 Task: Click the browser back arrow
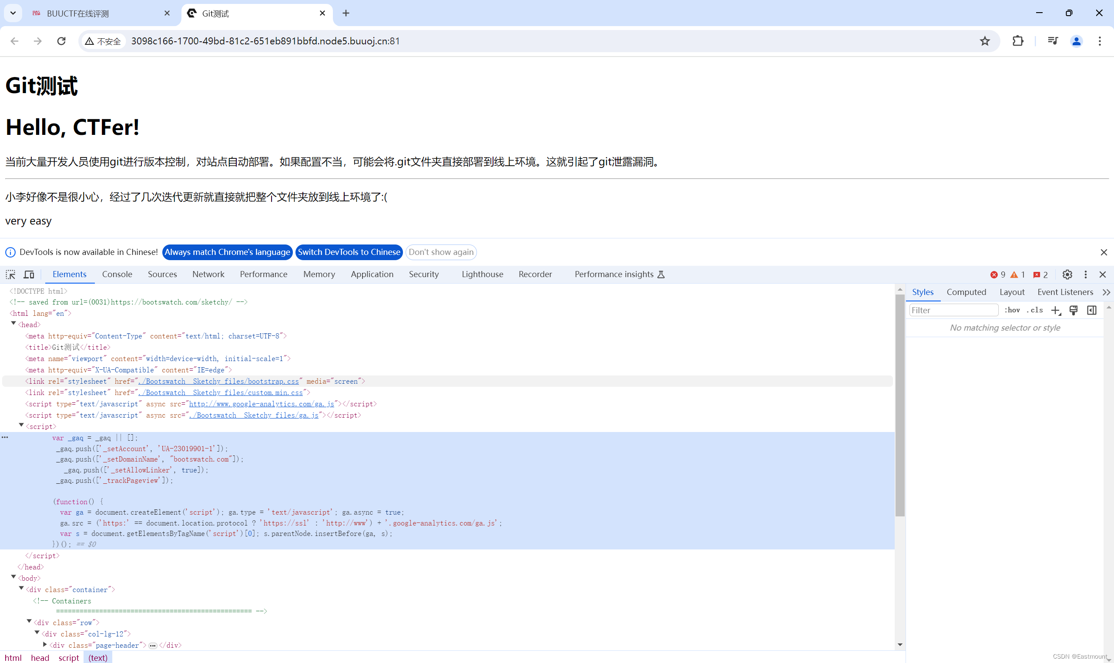coord(14,41)
